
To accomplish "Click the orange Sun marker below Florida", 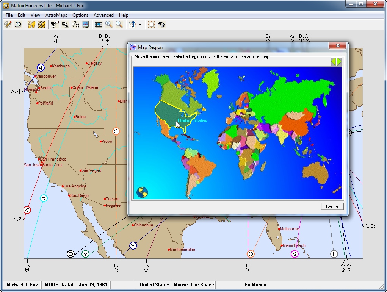I will 251,254.
